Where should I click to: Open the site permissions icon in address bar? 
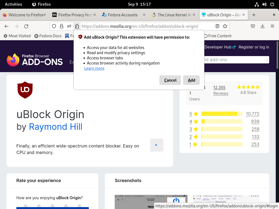click(x=69, y=26)
